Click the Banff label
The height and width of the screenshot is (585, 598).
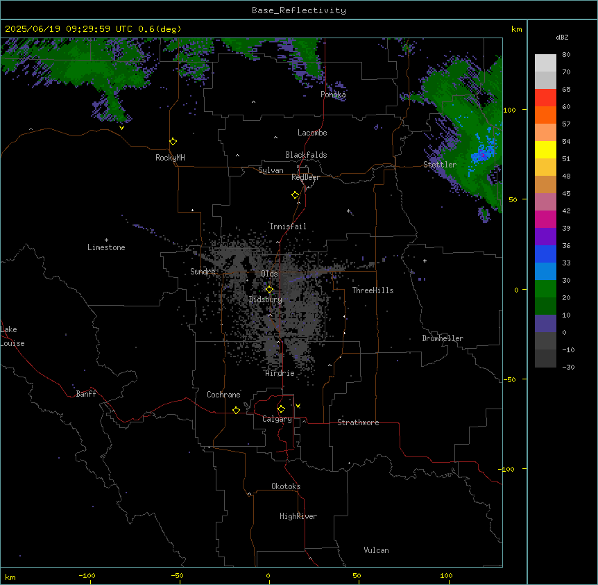click(86, 394)
